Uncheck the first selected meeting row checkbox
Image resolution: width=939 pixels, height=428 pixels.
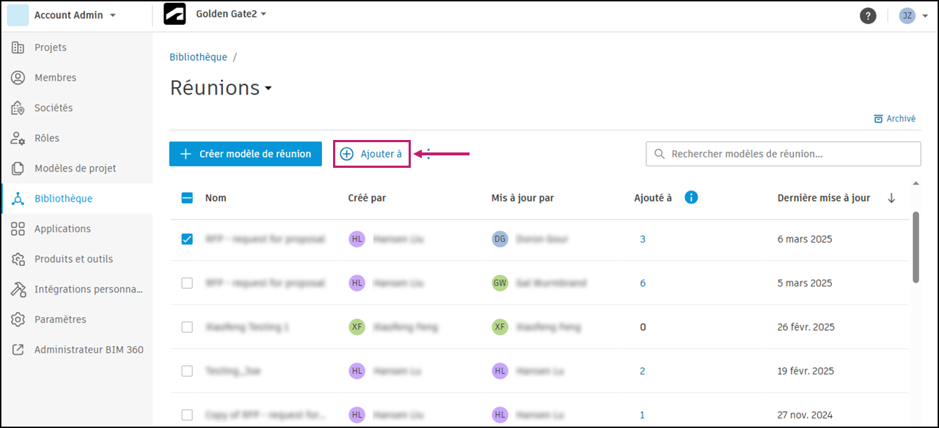click(x=187, y=239)
